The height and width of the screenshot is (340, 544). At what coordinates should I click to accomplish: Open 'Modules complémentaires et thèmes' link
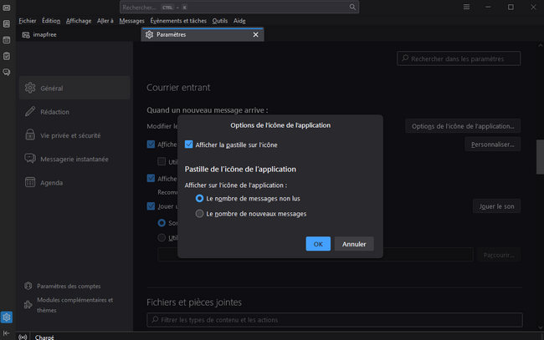tap(74, 305)
